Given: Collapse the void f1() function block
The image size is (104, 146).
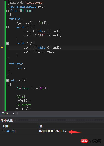Looking at the screenshot, I should (7, 27).
